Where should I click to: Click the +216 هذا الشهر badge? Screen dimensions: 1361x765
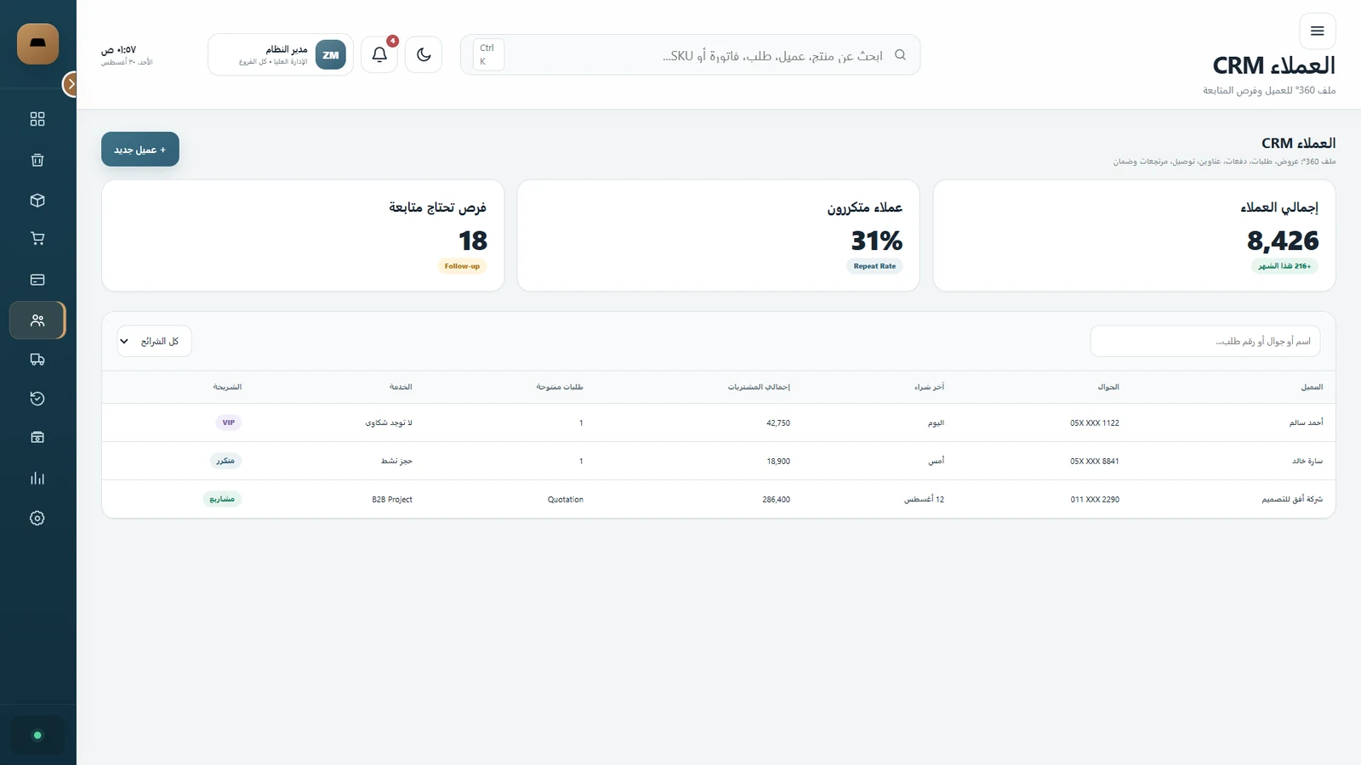tap(1284, 266)
